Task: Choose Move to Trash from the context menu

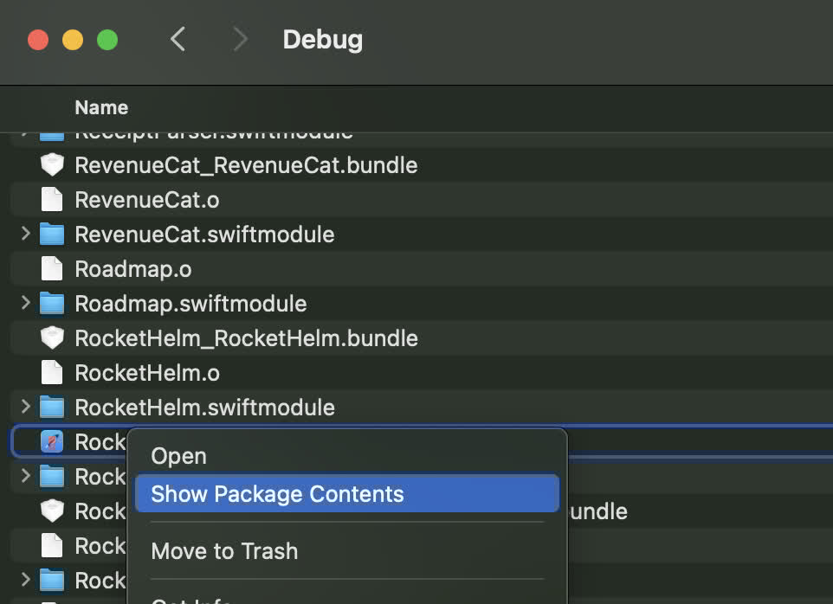Action: pyautogui.click(x=224, y=550)
